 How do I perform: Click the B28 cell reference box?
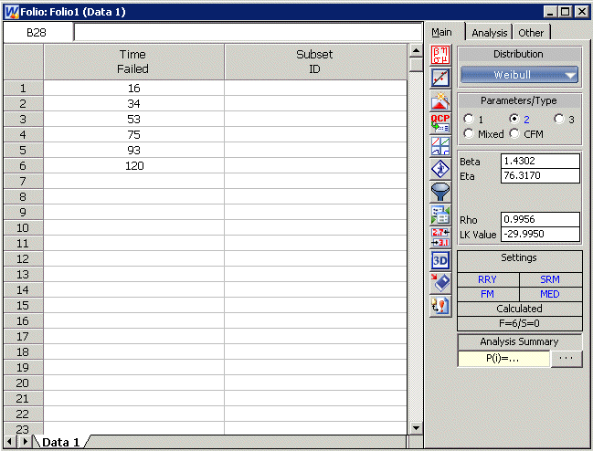[37, 33]
